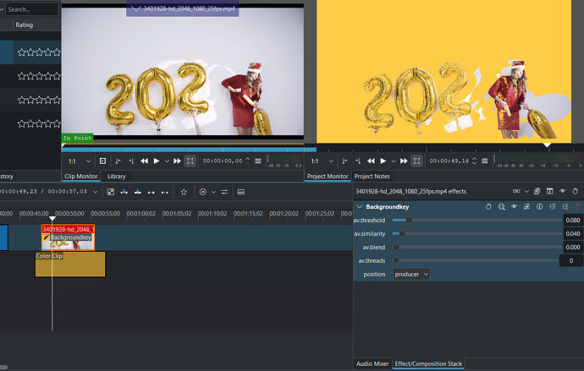
Task: Open the Audio Mixer tab
Action: coord(372,363)
